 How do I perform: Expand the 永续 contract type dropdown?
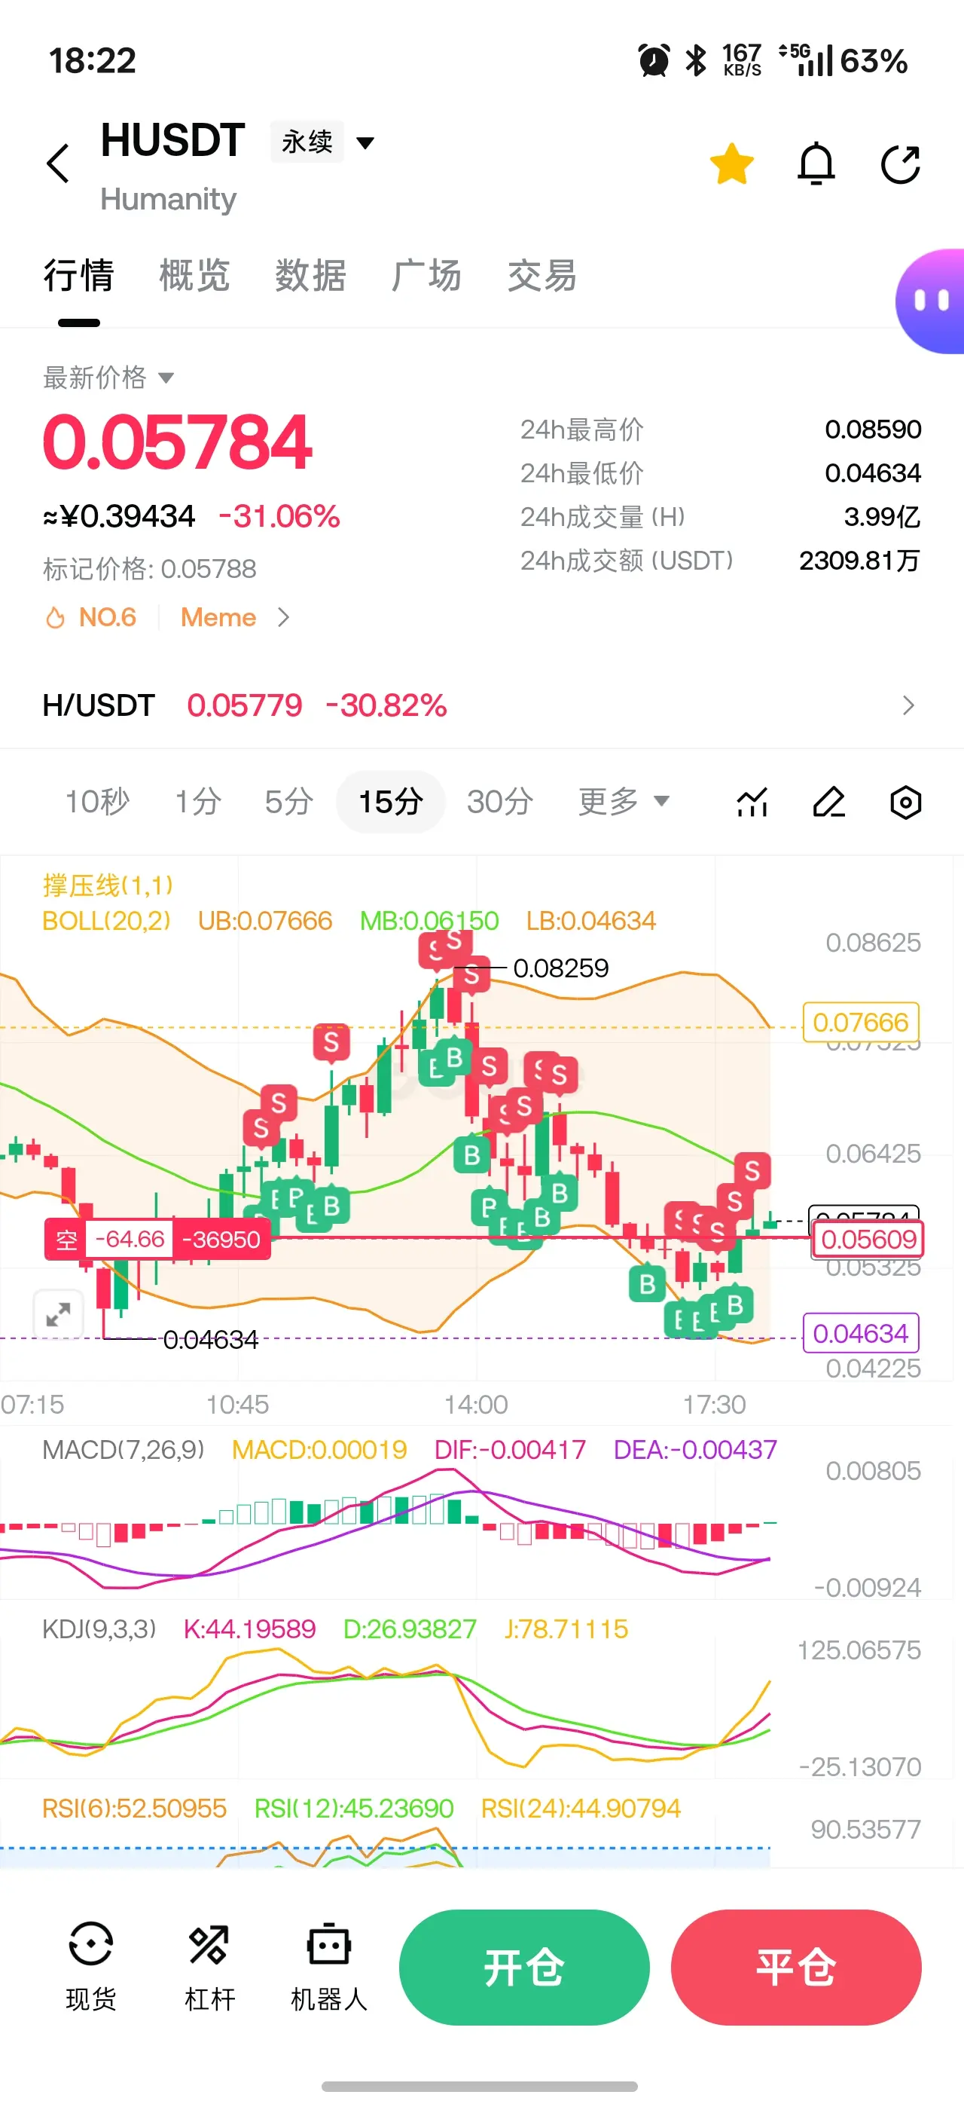323,142
